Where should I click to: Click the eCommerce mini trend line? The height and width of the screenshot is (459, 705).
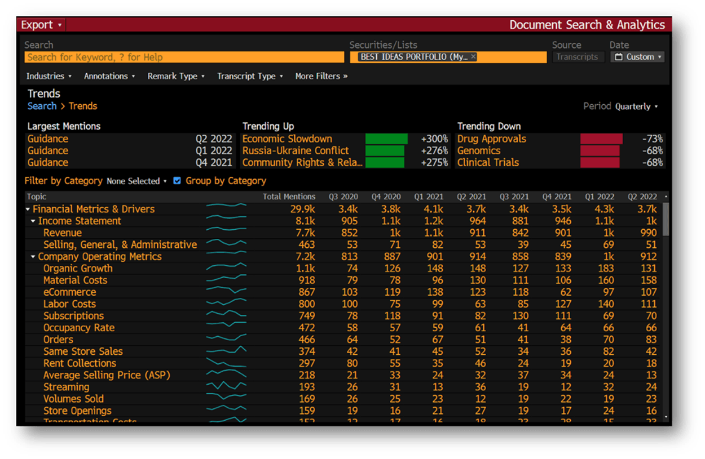point(226,292)
